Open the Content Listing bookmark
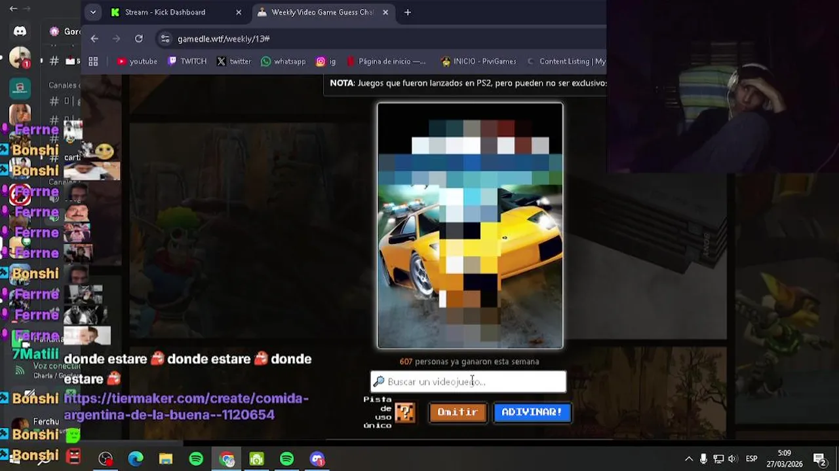 pyautogui.click(x=566, y=61)
